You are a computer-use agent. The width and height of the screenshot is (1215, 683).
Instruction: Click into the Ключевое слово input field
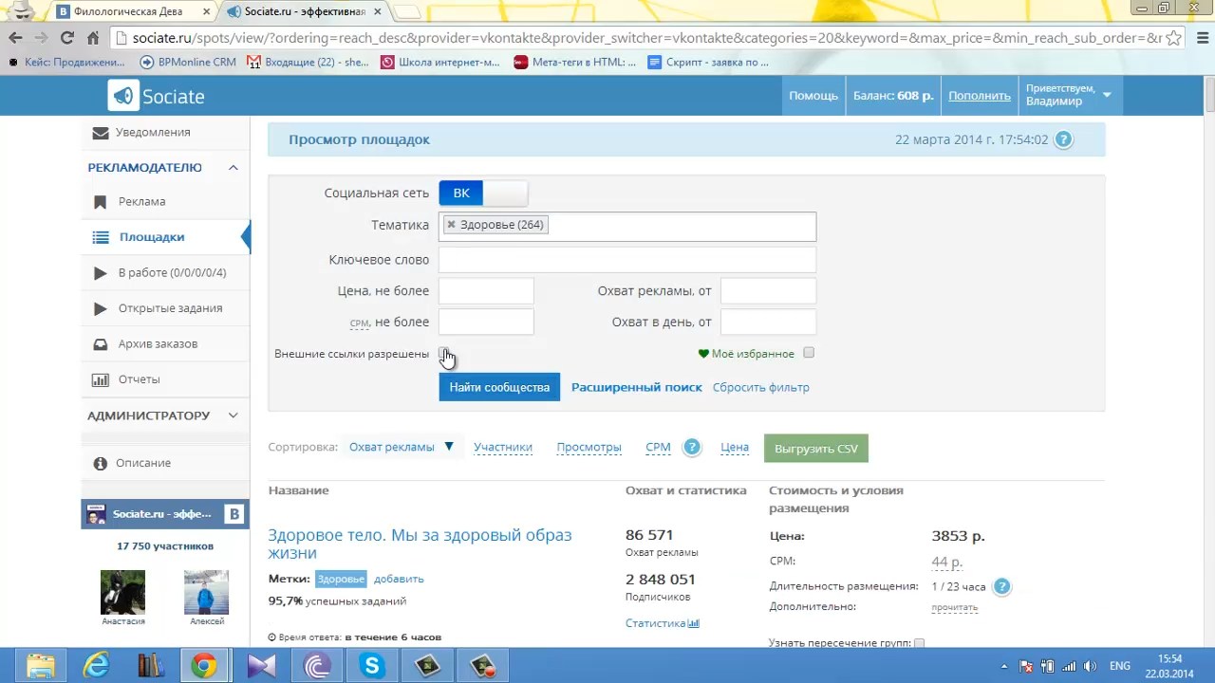[626, 260]
